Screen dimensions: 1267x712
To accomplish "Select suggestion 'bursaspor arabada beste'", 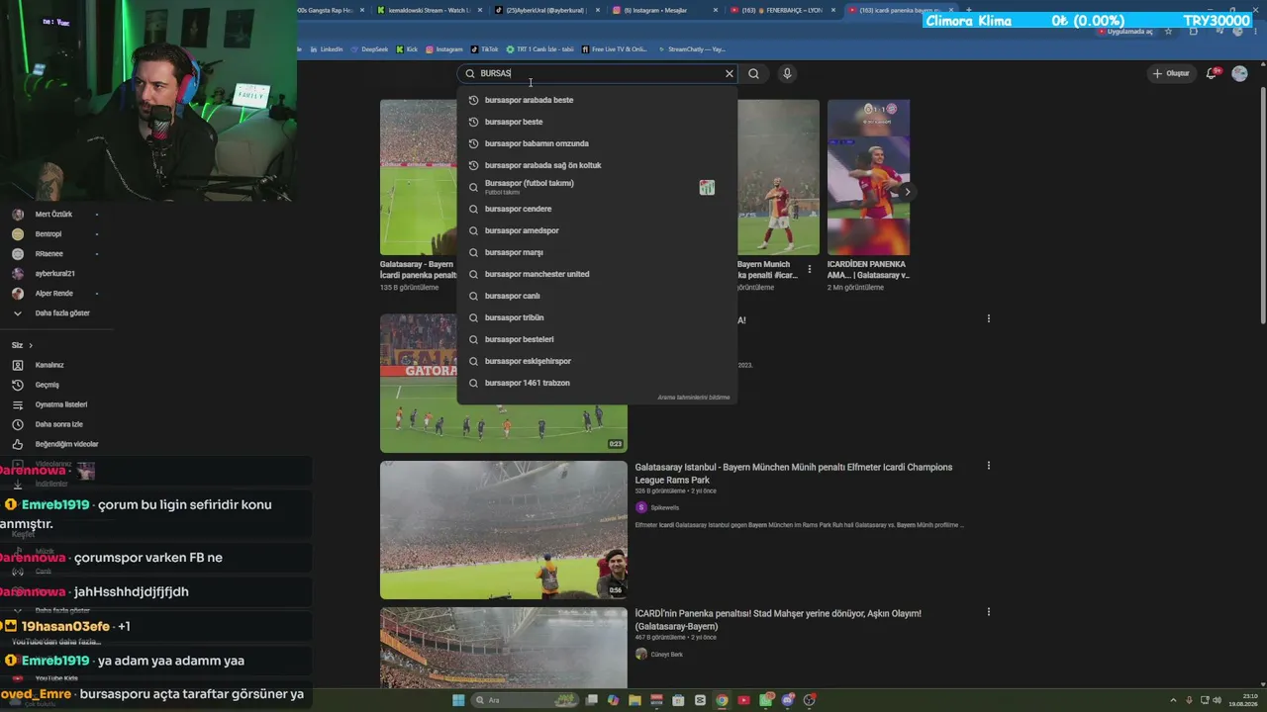I will tap(597, 100).
